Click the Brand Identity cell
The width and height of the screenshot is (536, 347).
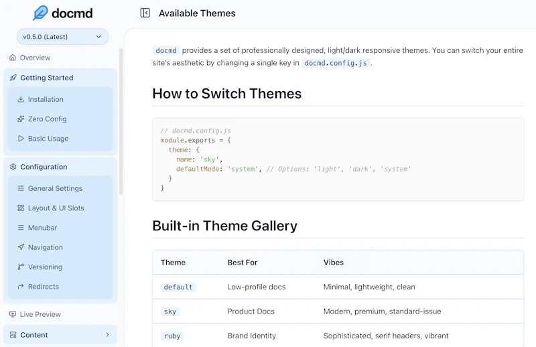coord(252,336)
